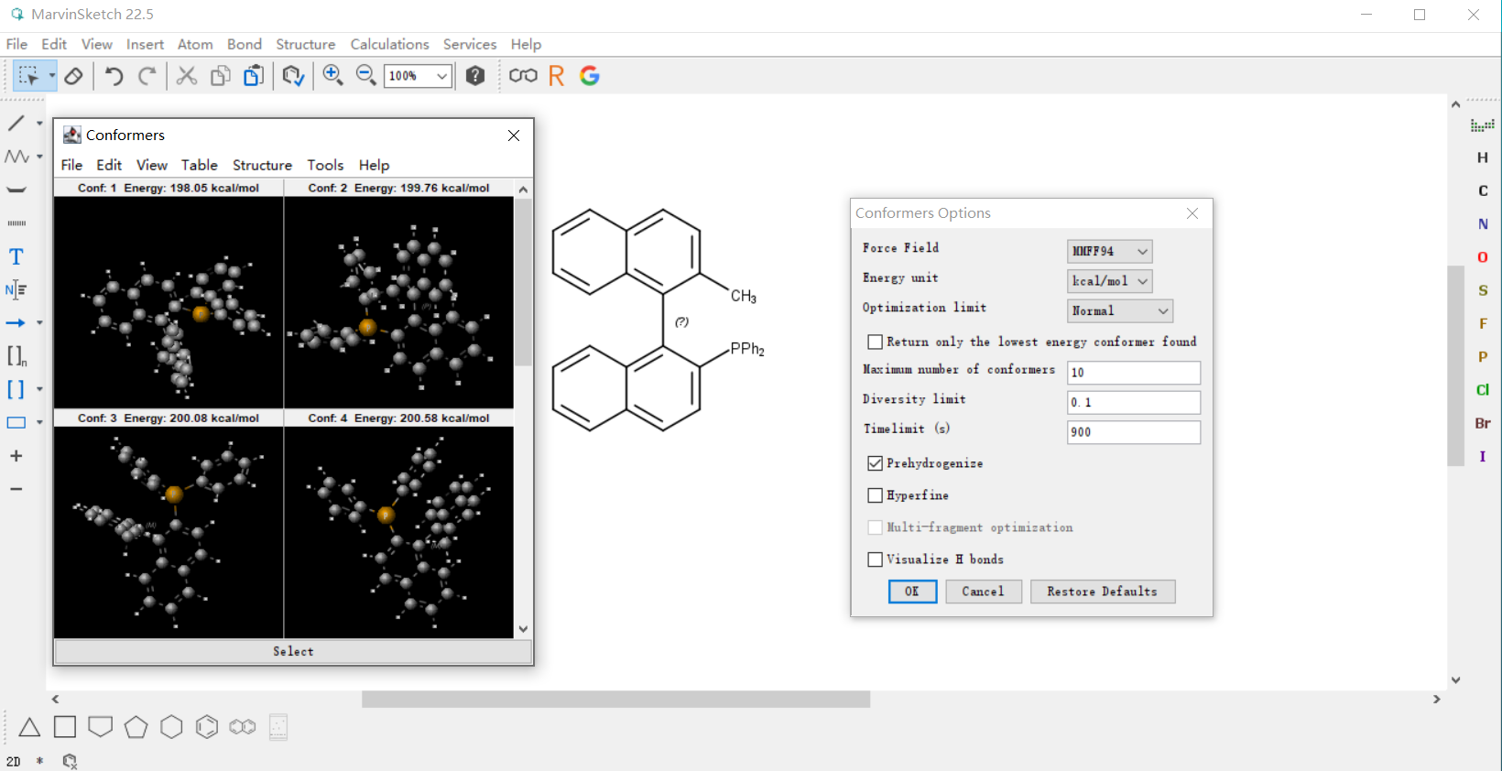Cut the selection with scissors icon
This screenshot has width=1502, height=771.
click(x=187, y=76)
